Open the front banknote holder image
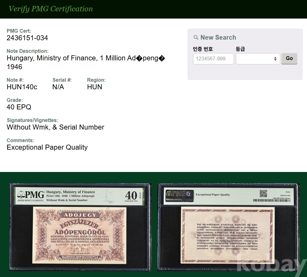Screen dimensions: 307x277 [x=81, y=227]
